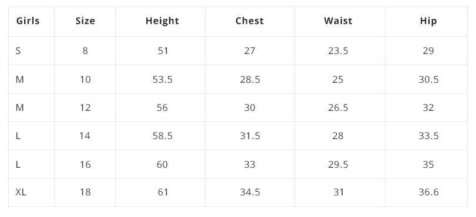Image resolution: width=476 pixels, height=217 pixels.
Task: Select the 36.6 hip value
Action: click(428, 192)
